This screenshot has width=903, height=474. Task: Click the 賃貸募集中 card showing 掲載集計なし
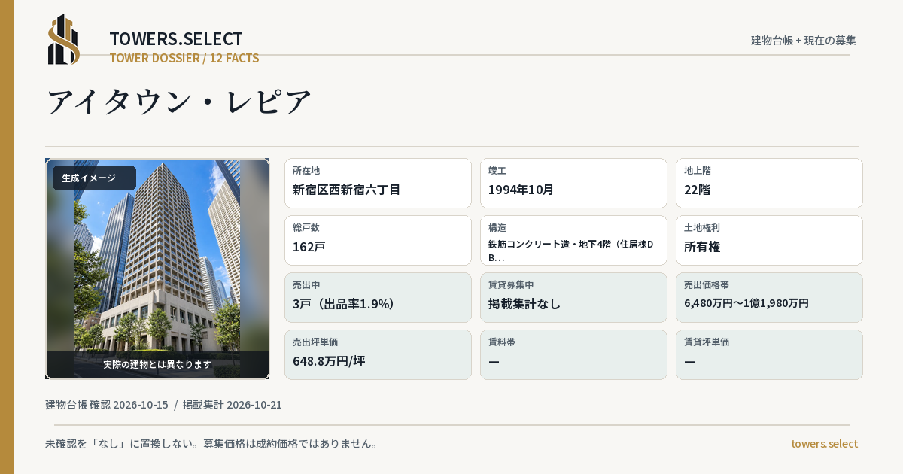[x=573, y=297]
